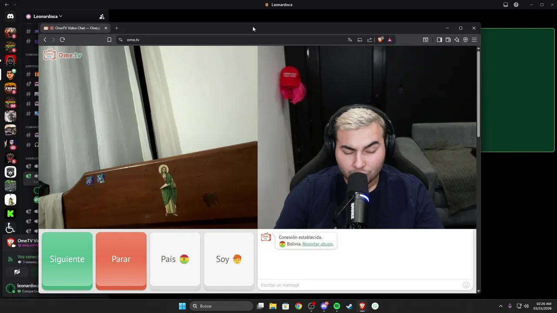The image size is (557, 313).
Task: Click the Escribe un mensaje input field
Action: click(x=360, y=285)
